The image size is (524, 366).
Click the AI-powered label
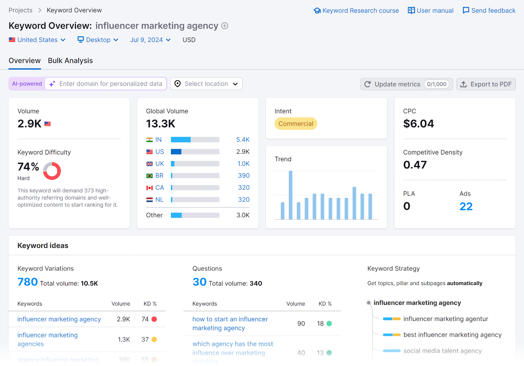click(x=27, y=84)
